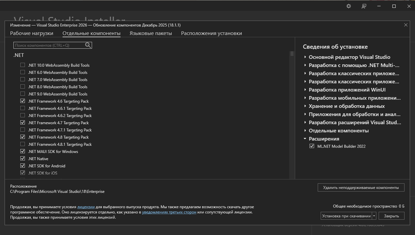Open the settings gear icon in title bar
This screenshot has height=235, width=415.
click(x=349, y=6)
